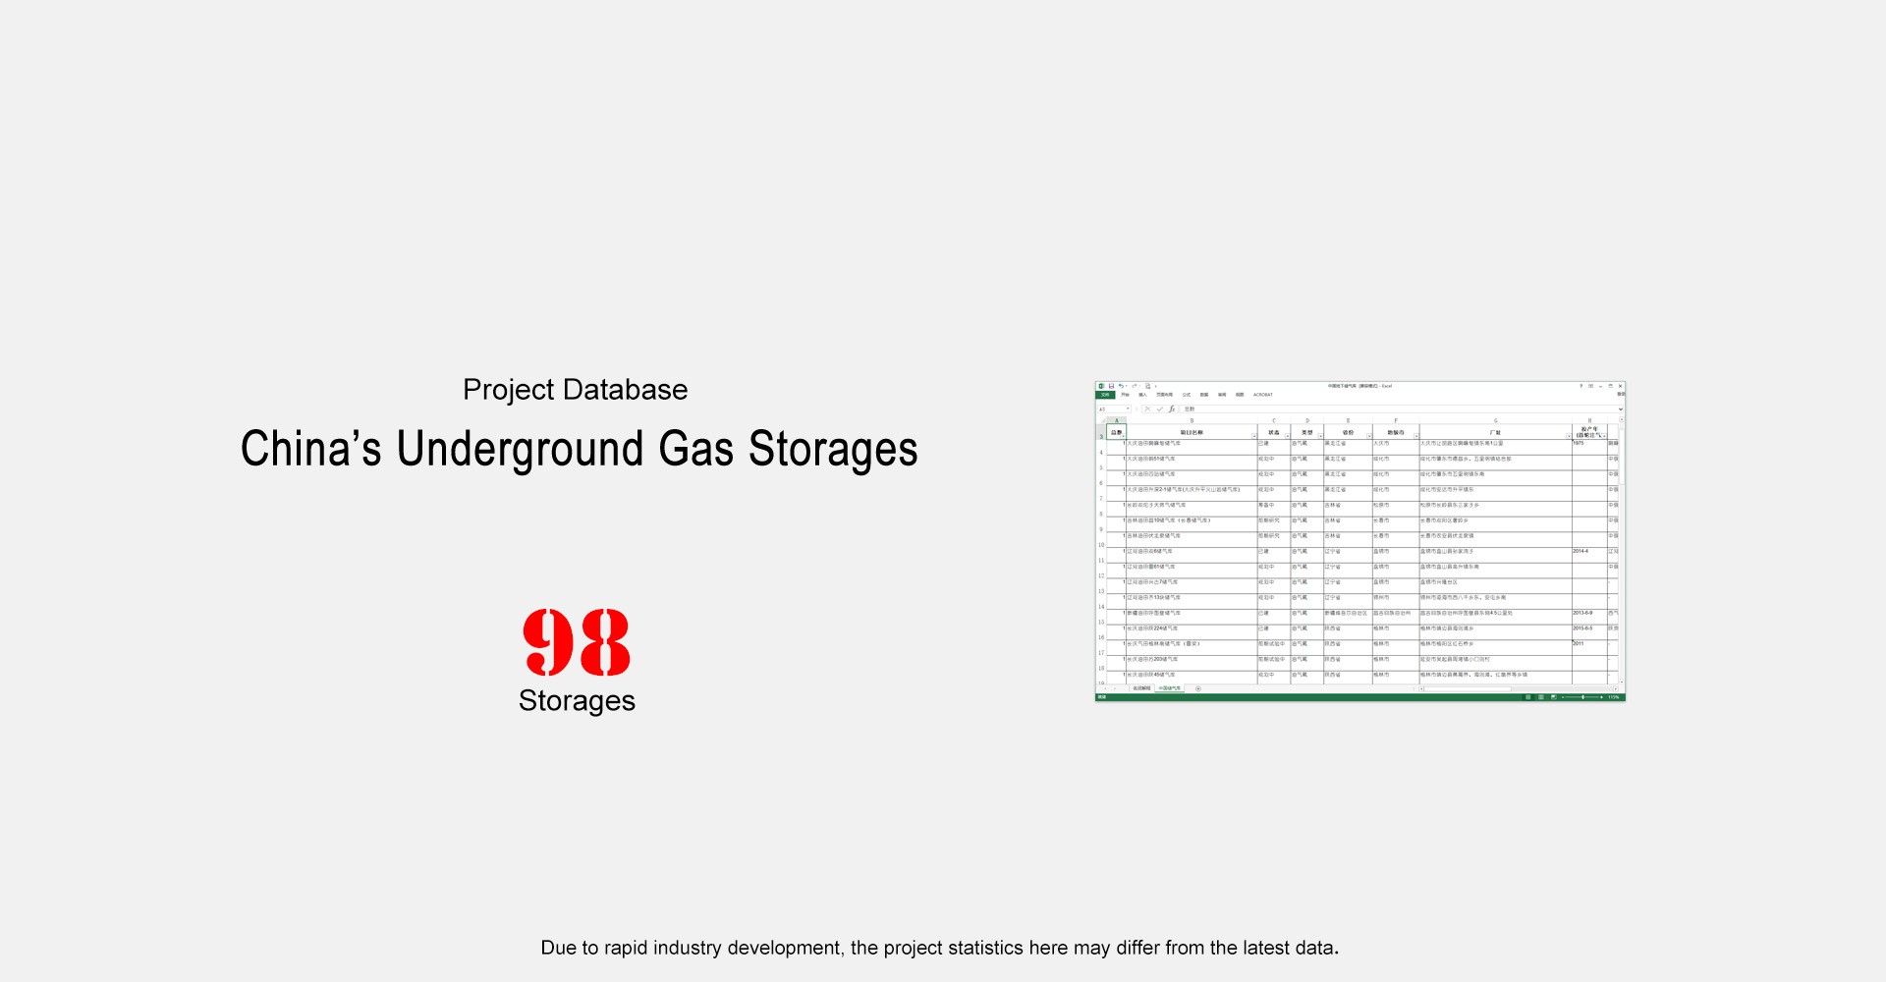This screenshot has height=982, width=1886.
Task: Switch to the ACROBAT ribbon tab
Action: tap(1263, 395)
